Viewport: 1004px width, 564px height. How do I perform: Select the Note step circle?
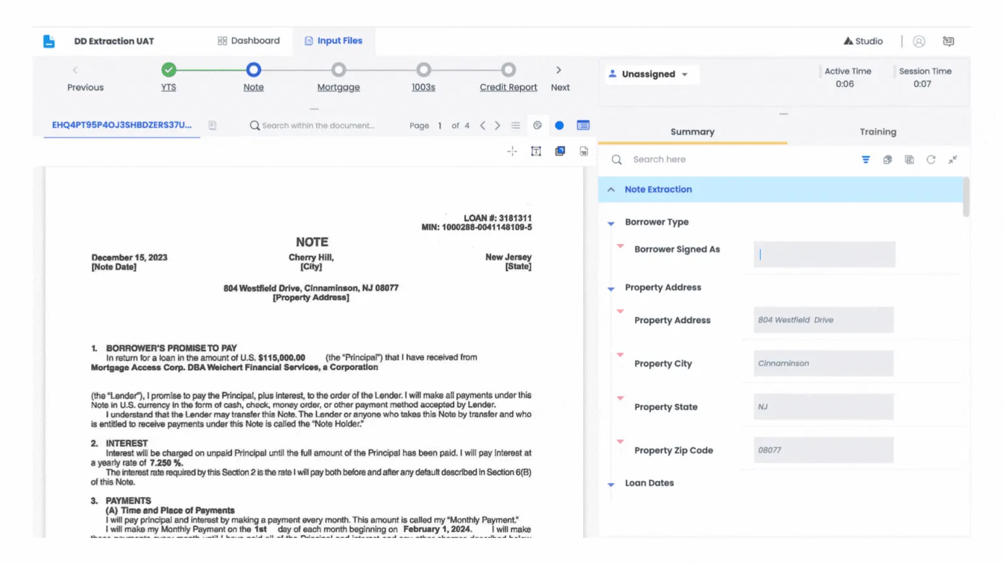tap(254, 69)
